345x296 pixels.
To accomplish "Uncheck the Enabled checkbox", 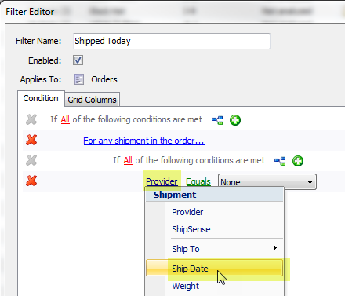I will [78, 60].
